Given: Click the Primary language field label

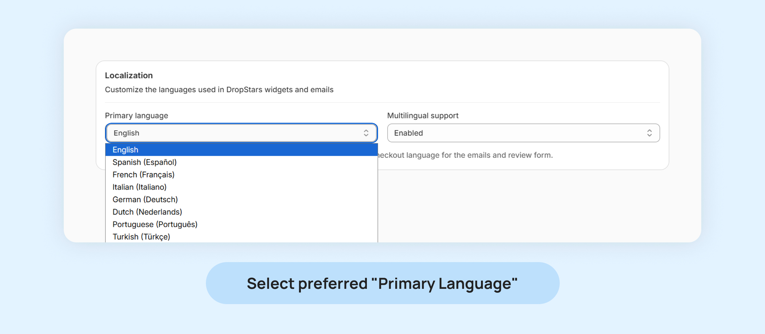Looking at the screenshot, I should 136,115.
